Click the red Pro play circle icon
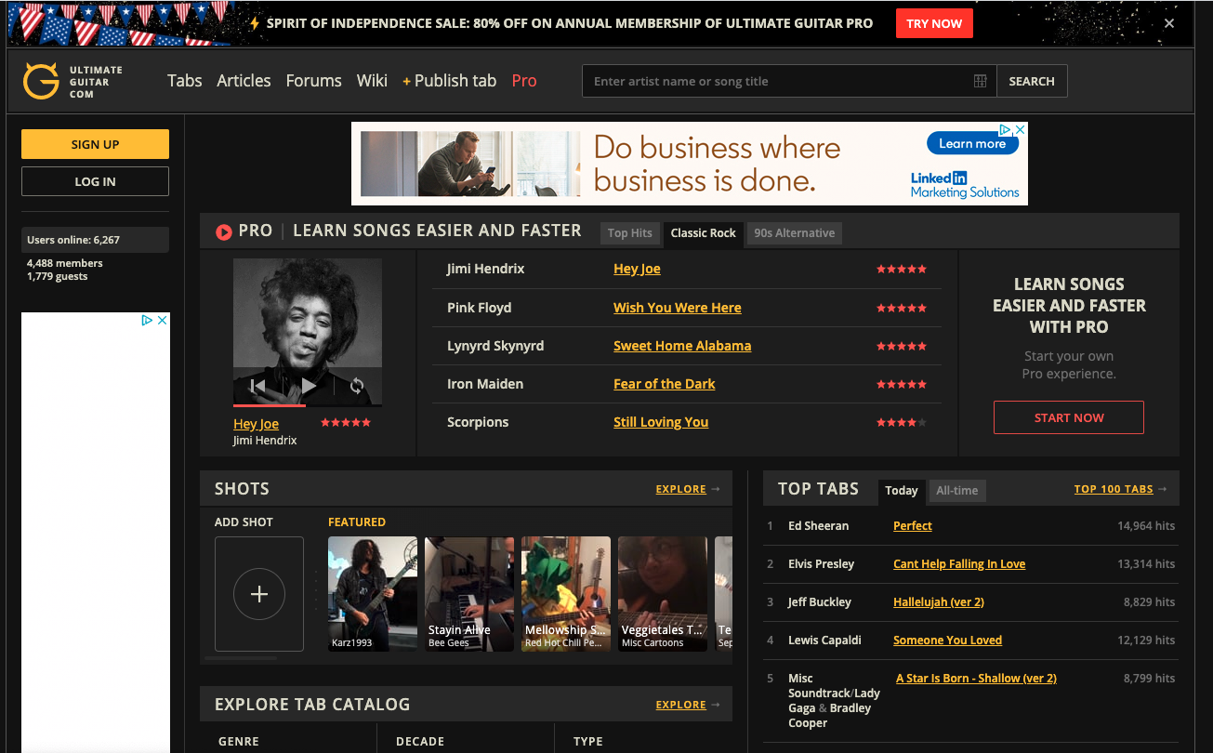Screen dimensions: 1213x753 click(x=223, y=231)
